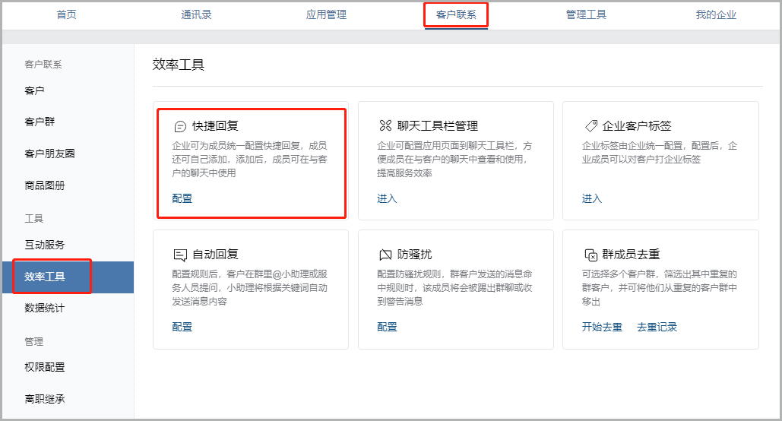Open 客户 in the sidebar
Screen dimensions: 782x421
[34, 90]
